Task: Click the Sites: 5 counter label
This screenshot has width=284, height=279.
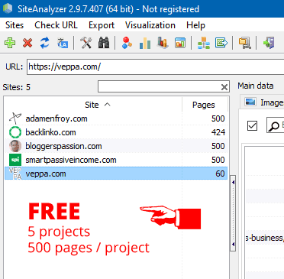Action: pyautogui.click(x=17, y=87)
